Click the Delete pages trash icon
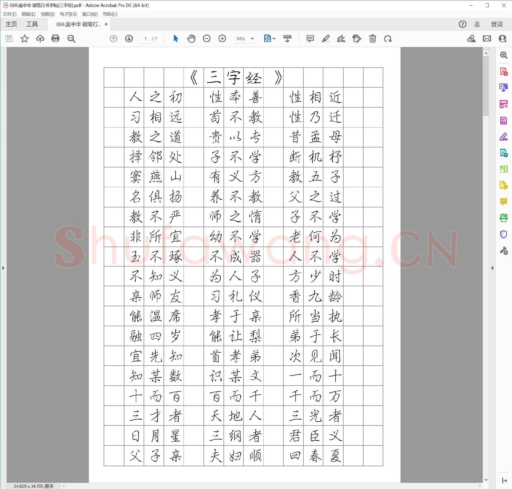 [372, 39]
